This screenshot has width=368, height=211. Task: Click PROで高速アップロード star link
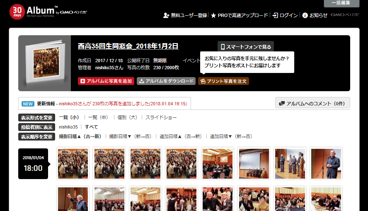240,15
